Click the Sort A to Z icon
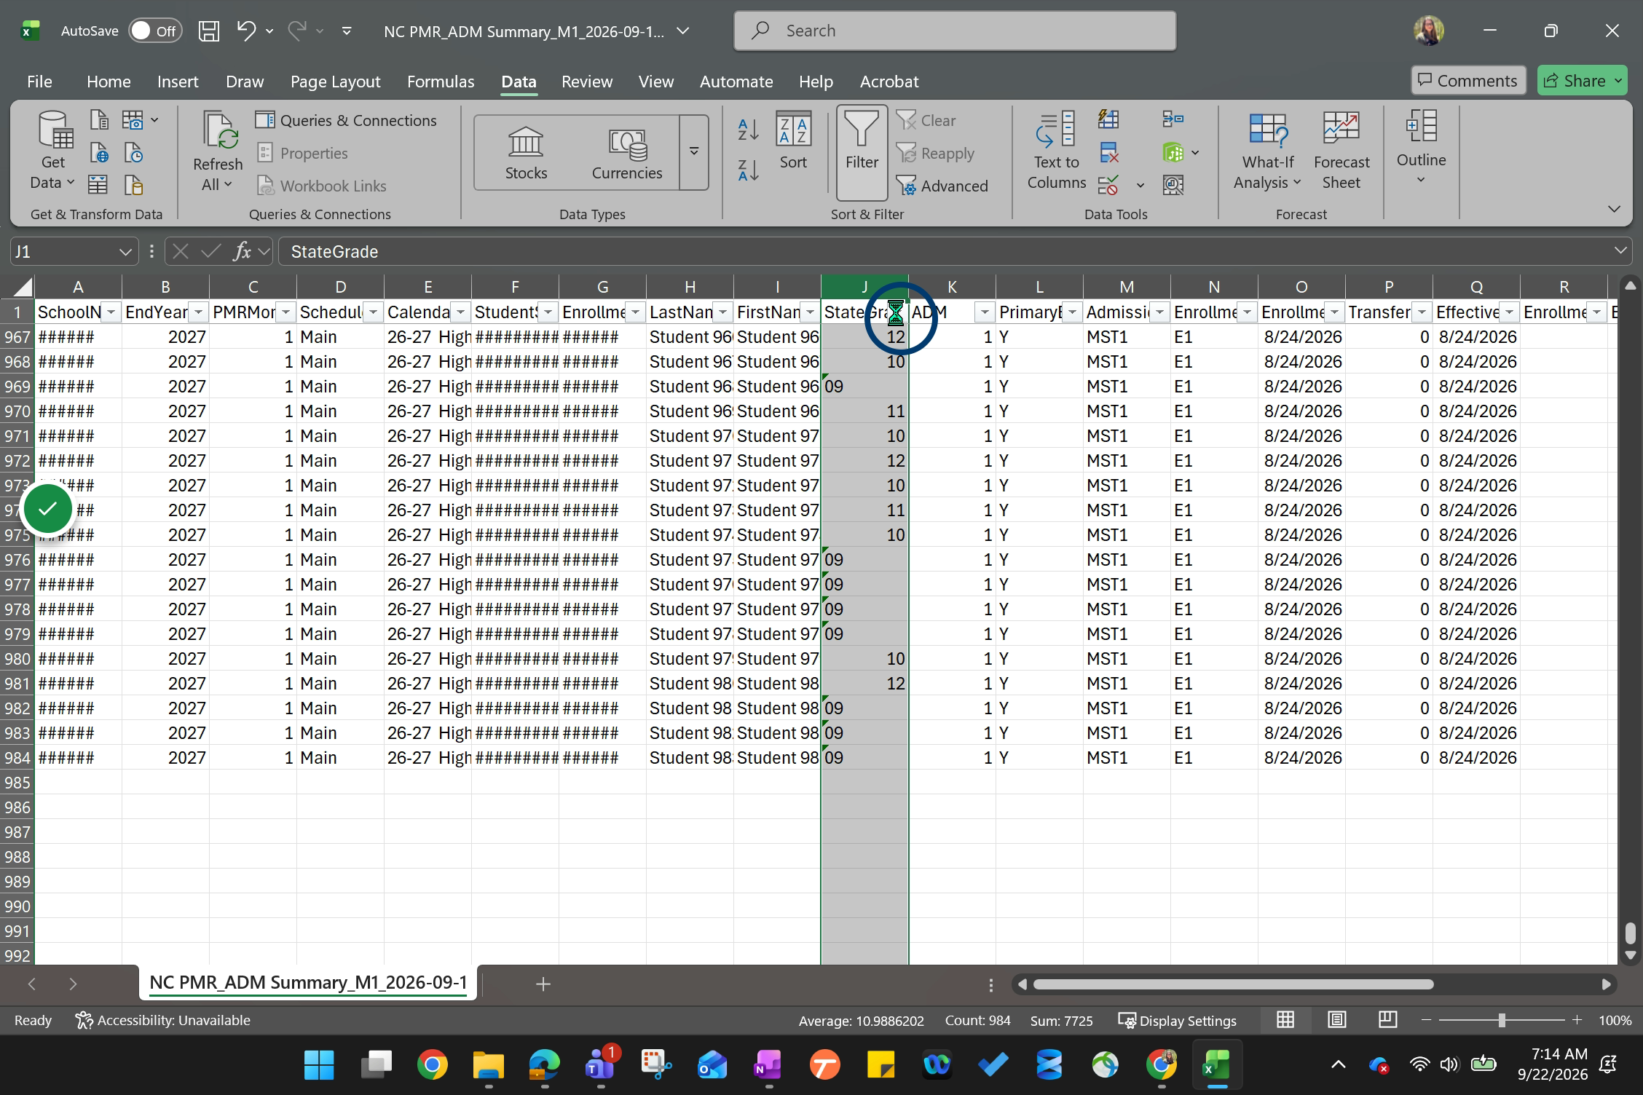 748,130
